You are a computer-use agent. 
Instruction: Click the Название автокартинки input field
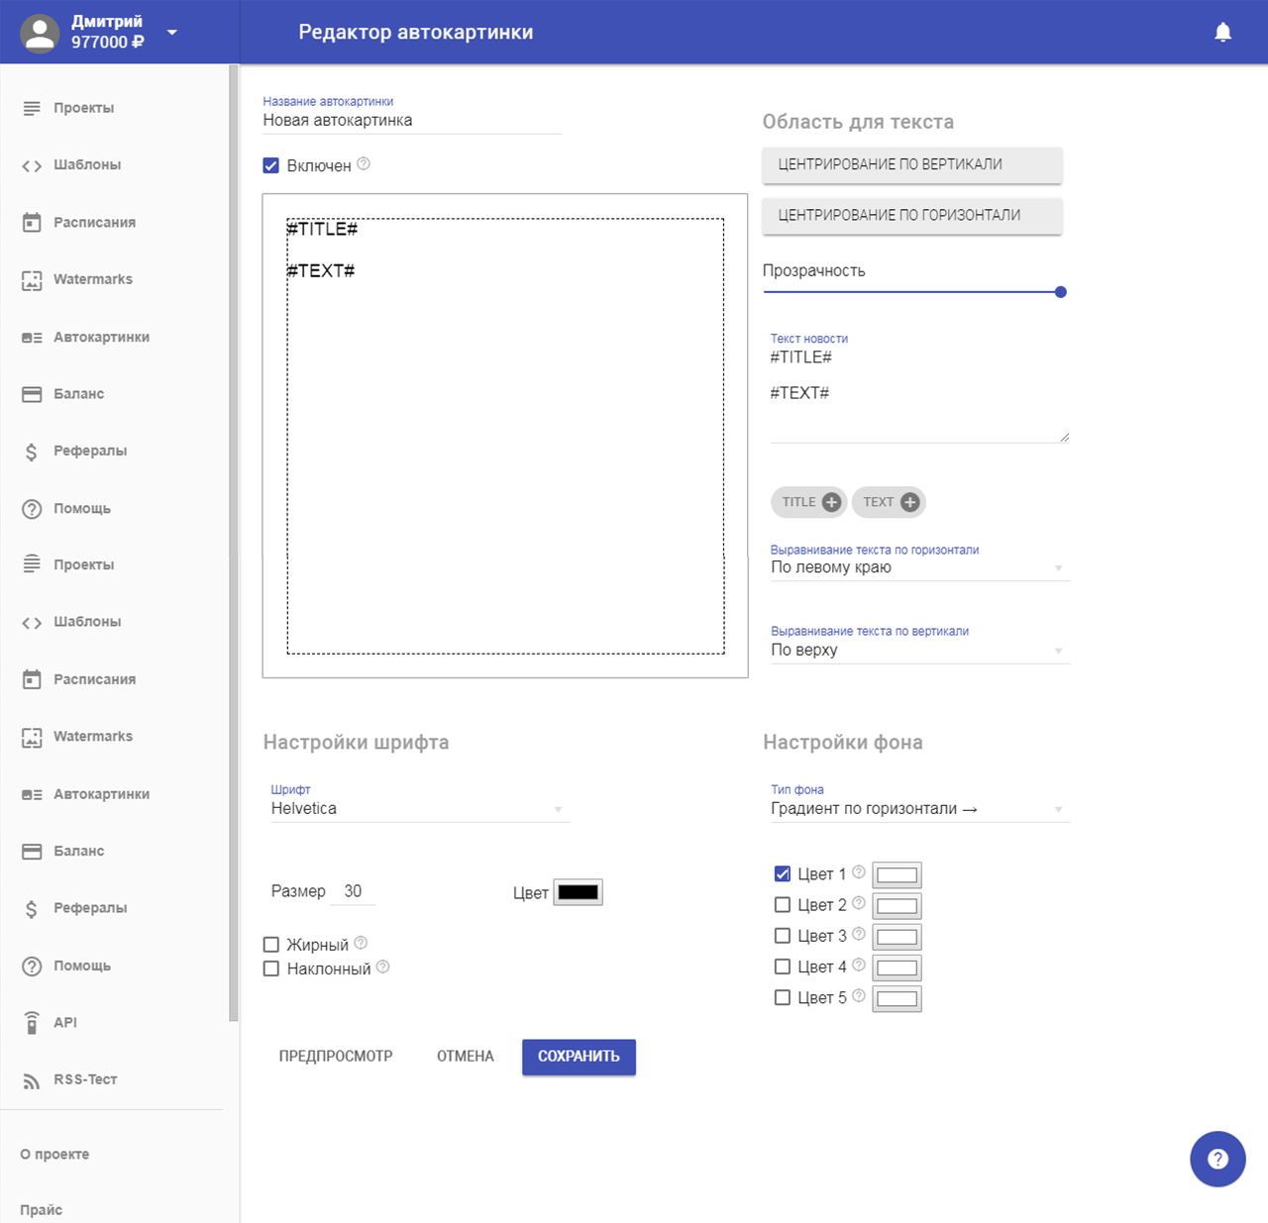click(411, 121)
